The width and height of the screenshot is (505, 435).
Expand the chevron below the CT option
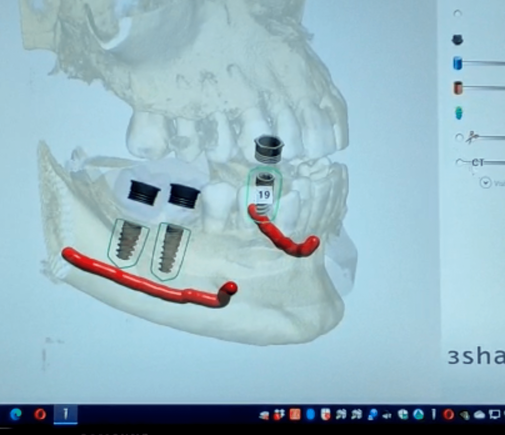coord(486,183)
